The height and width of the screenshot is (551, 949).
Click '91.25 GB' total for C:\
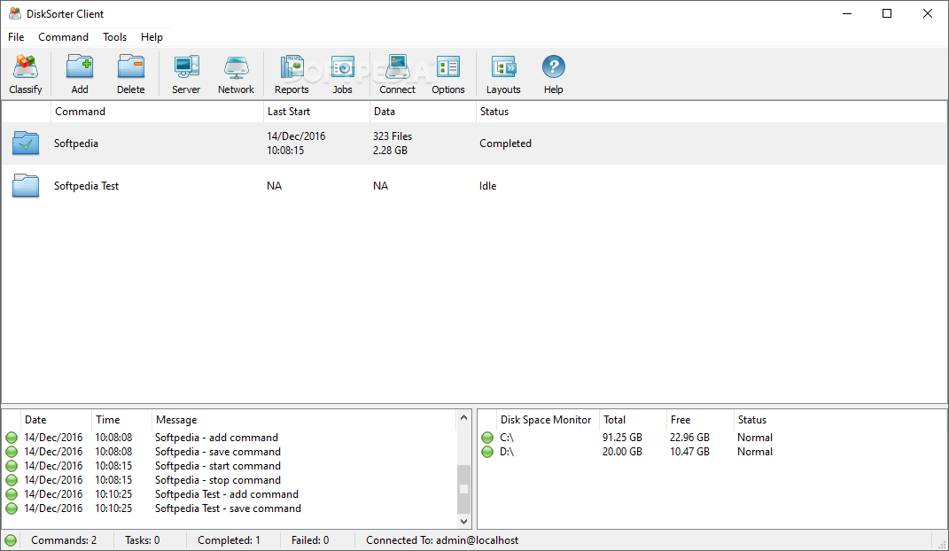(x=622, y=438)
